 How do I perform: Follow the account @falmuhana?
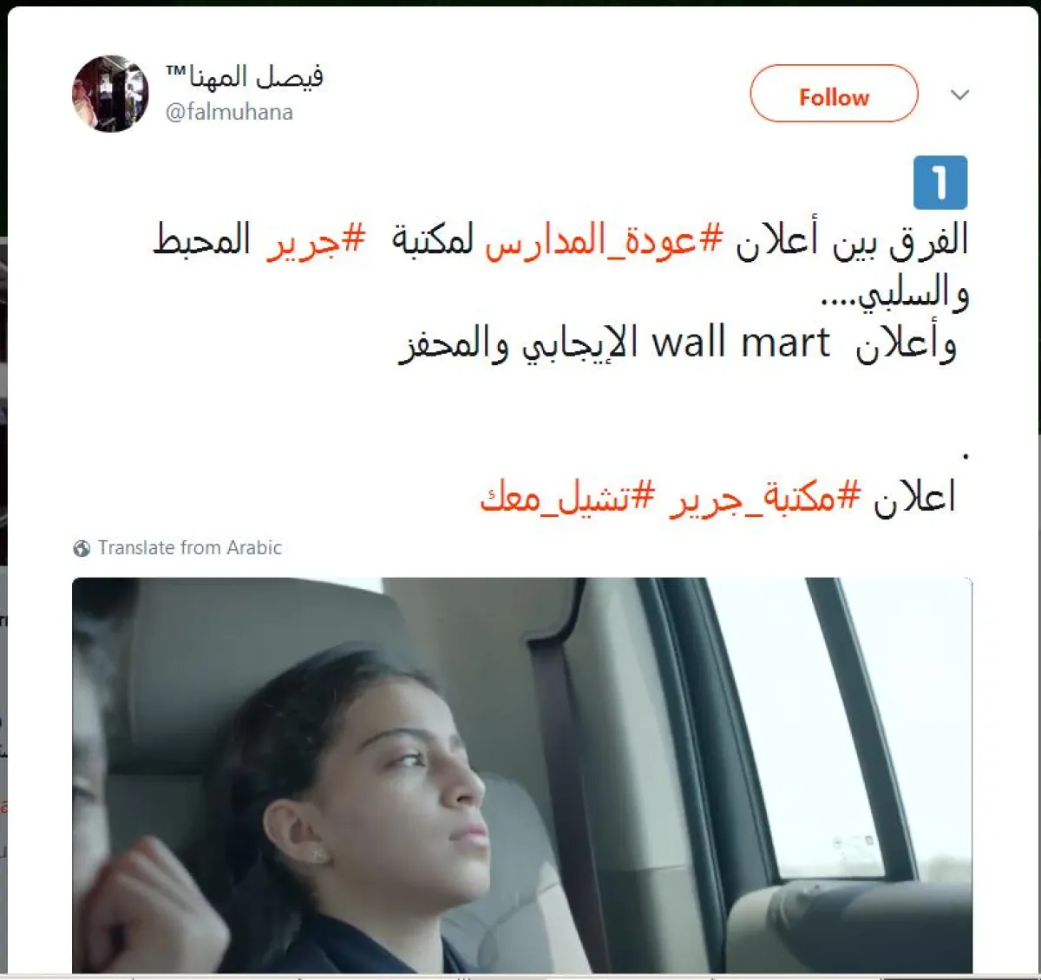click(x=834, y=94)
